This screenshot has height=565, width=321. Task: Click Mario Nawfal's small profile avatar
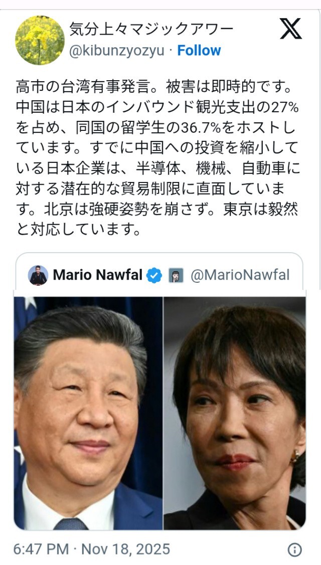[x=38, y=275]
